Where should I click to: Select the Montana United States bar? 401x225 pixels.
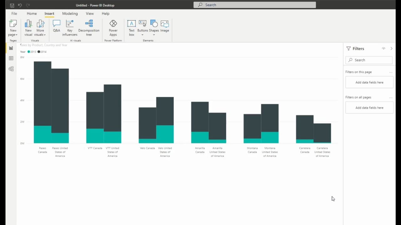pos(270,124)
